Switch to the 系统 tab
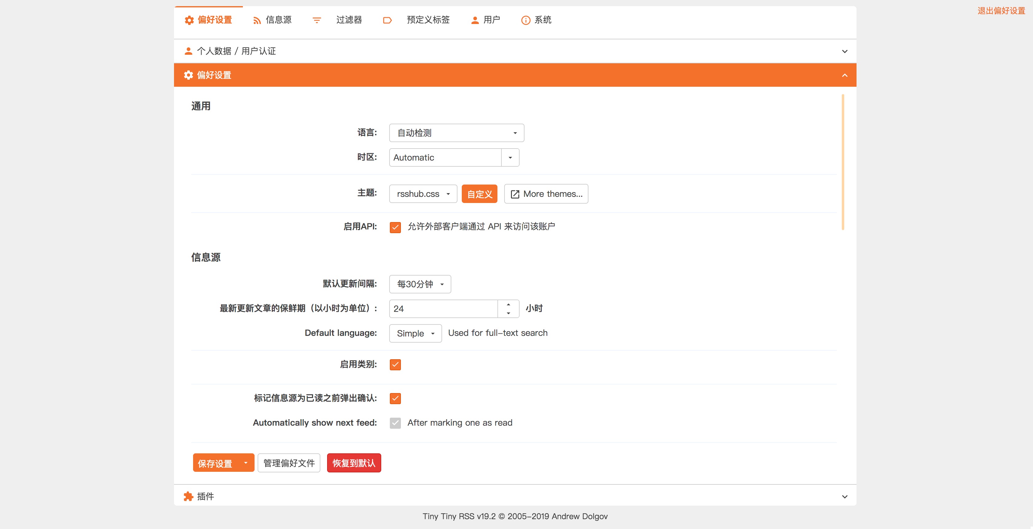 pos(543,20)
